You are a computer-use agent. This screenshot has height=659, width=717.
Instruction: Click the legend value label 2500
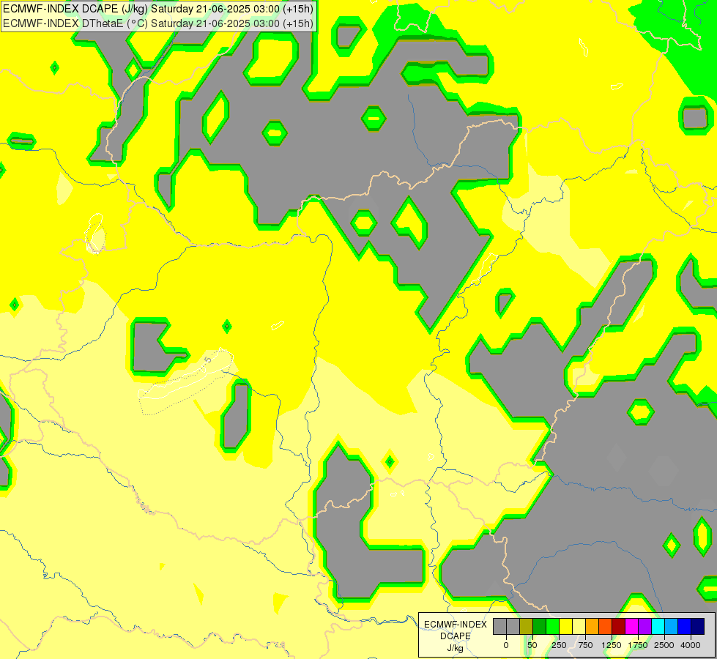pyautogui.click(x=664, y=645)
